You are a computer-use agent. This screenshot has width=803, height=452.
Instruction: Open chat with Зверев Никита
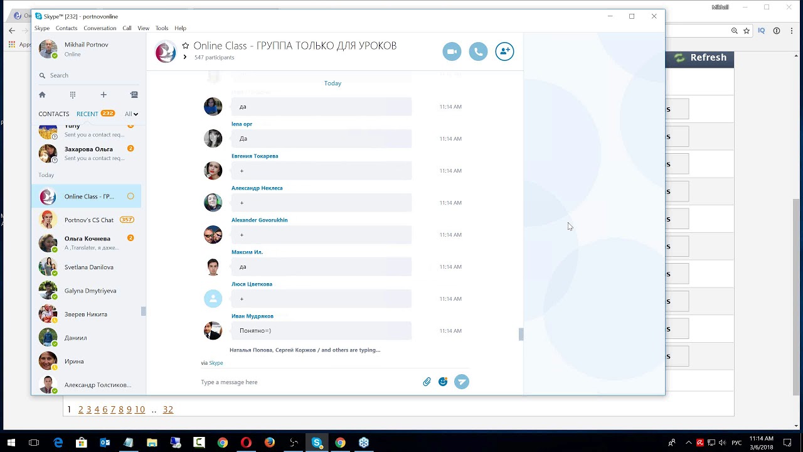(87, 314)
